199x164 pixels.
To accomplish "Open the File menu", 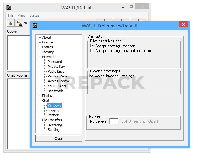I will [11, 15].
